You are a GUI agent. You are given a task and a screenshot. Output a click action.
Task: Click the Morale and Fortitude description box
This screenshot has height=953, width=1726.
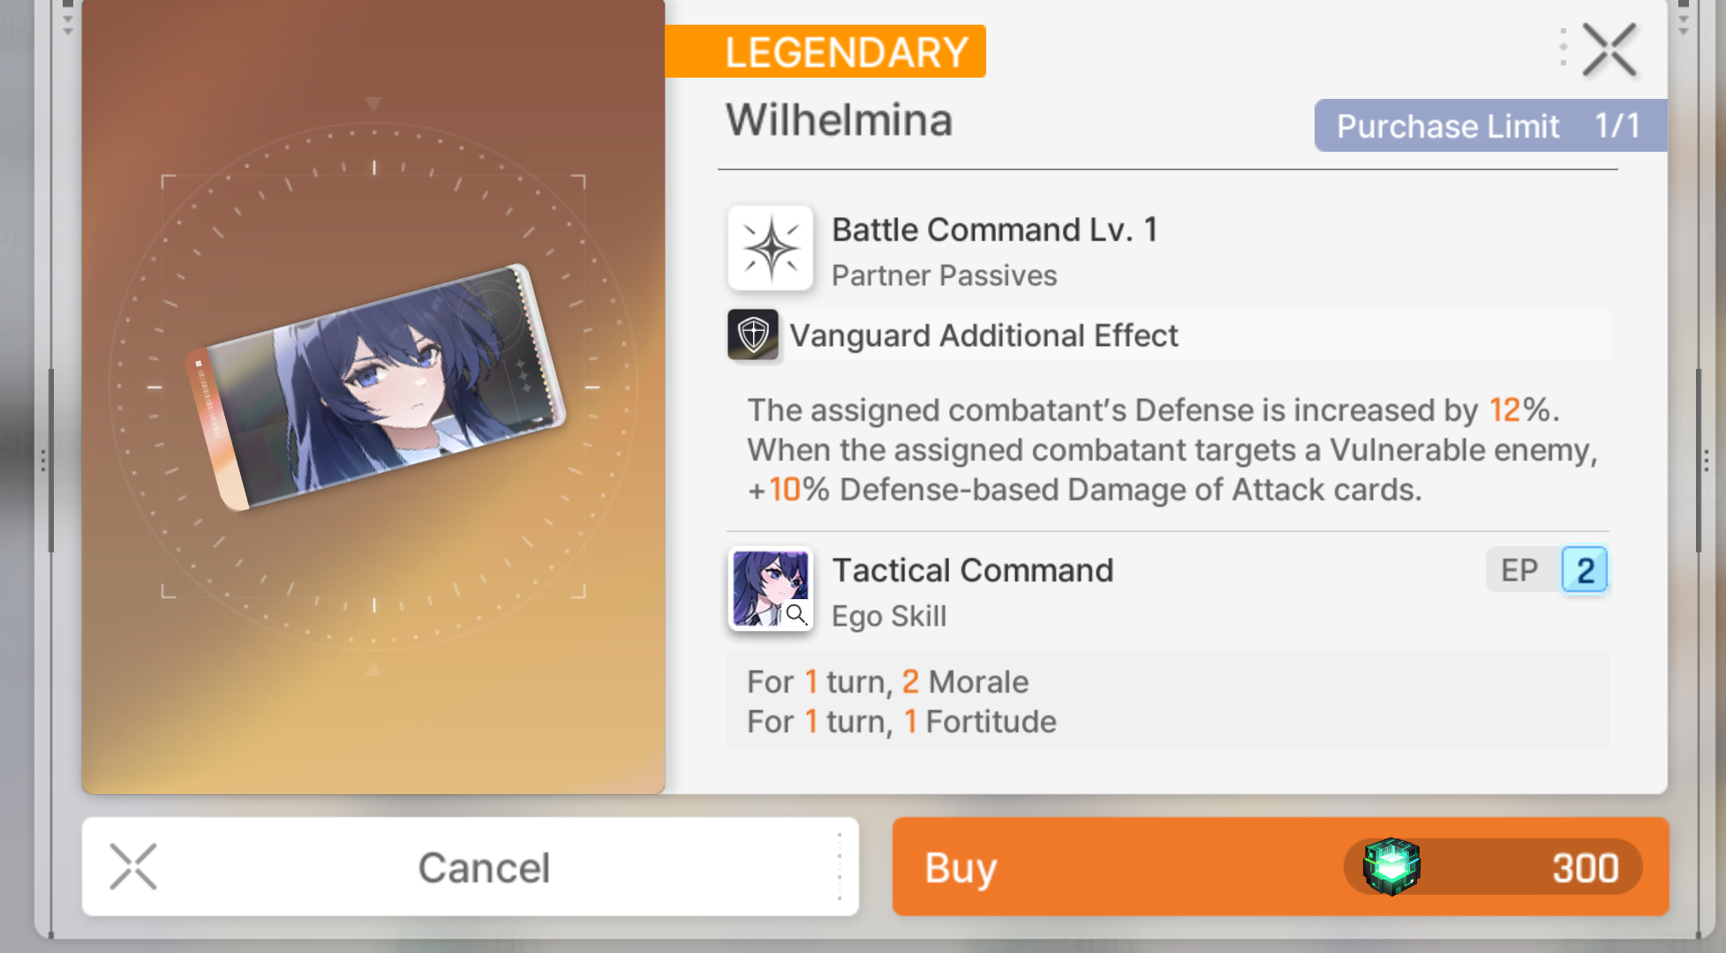click(x=1167, y=702)
